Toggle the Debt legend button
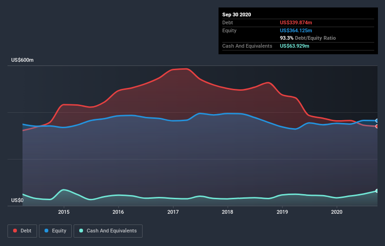385x246 pixels. coord(22,231)
